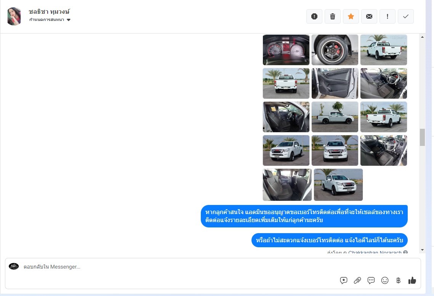Open the straight front view truck photo
This screenshot has width=434, height=296.
pyautogui.click(x=335, y=150)
